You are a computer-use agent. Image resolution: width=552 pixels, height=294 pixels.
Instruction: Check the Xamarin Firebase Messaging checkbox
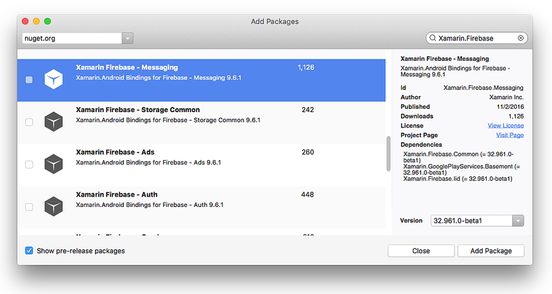tap(29, 80)
